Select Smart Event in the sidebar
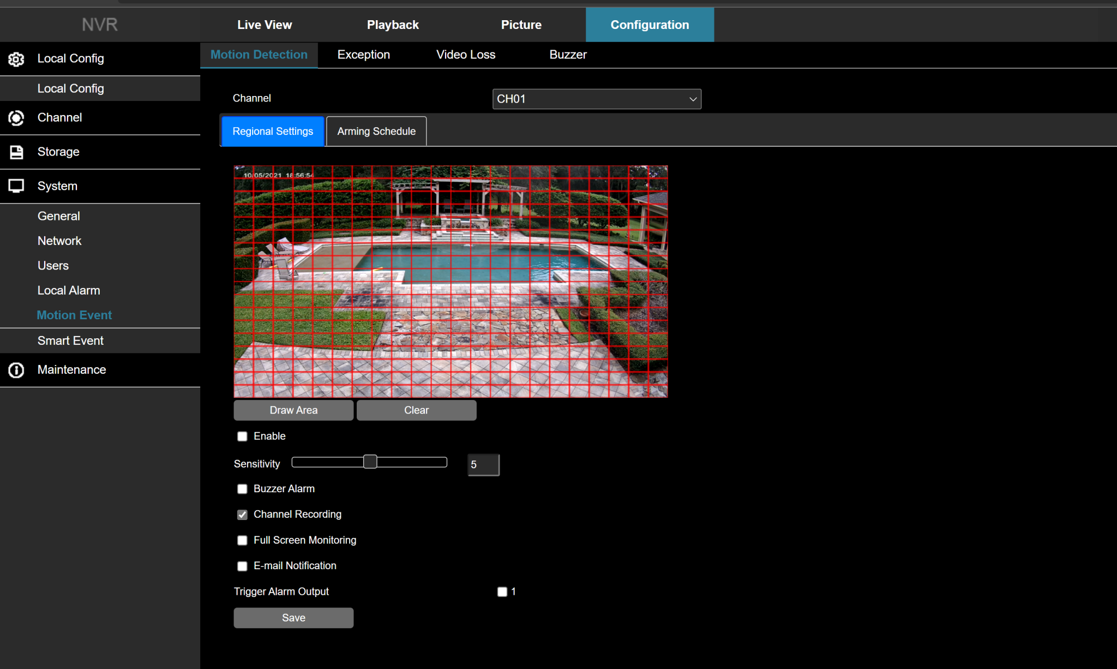This screenshot has width=1117, height=669. tap(70, 341)
